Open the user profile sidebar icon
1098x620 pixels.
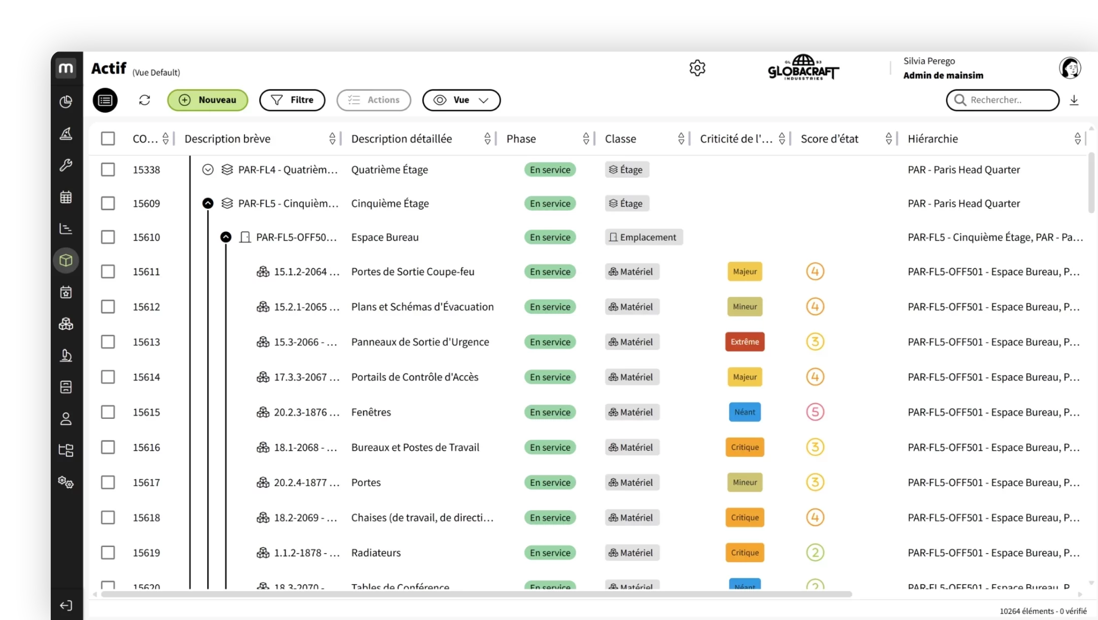coord(66,419)
